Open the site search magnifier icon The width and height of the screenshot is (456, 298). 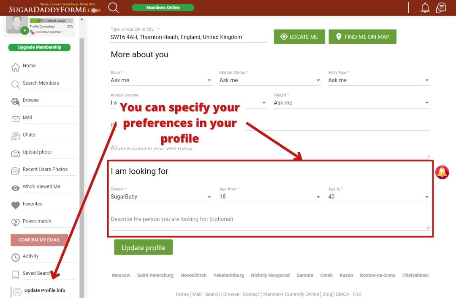[x=114, y=7]
